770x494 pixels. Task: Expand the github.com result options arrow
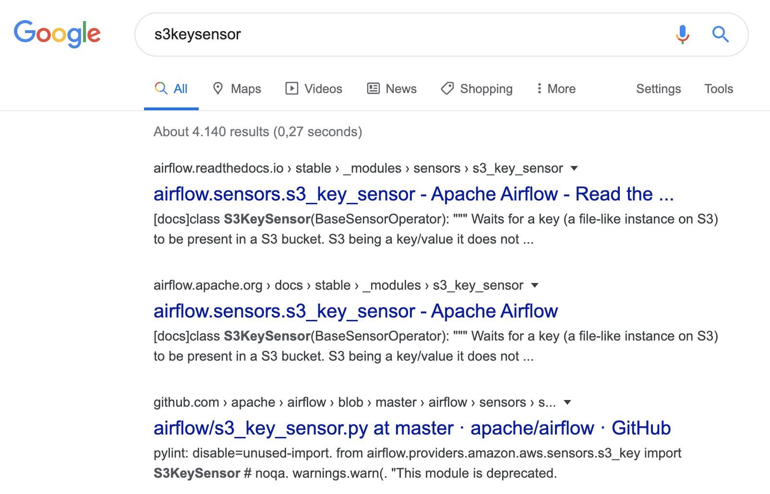coord(567,402)
